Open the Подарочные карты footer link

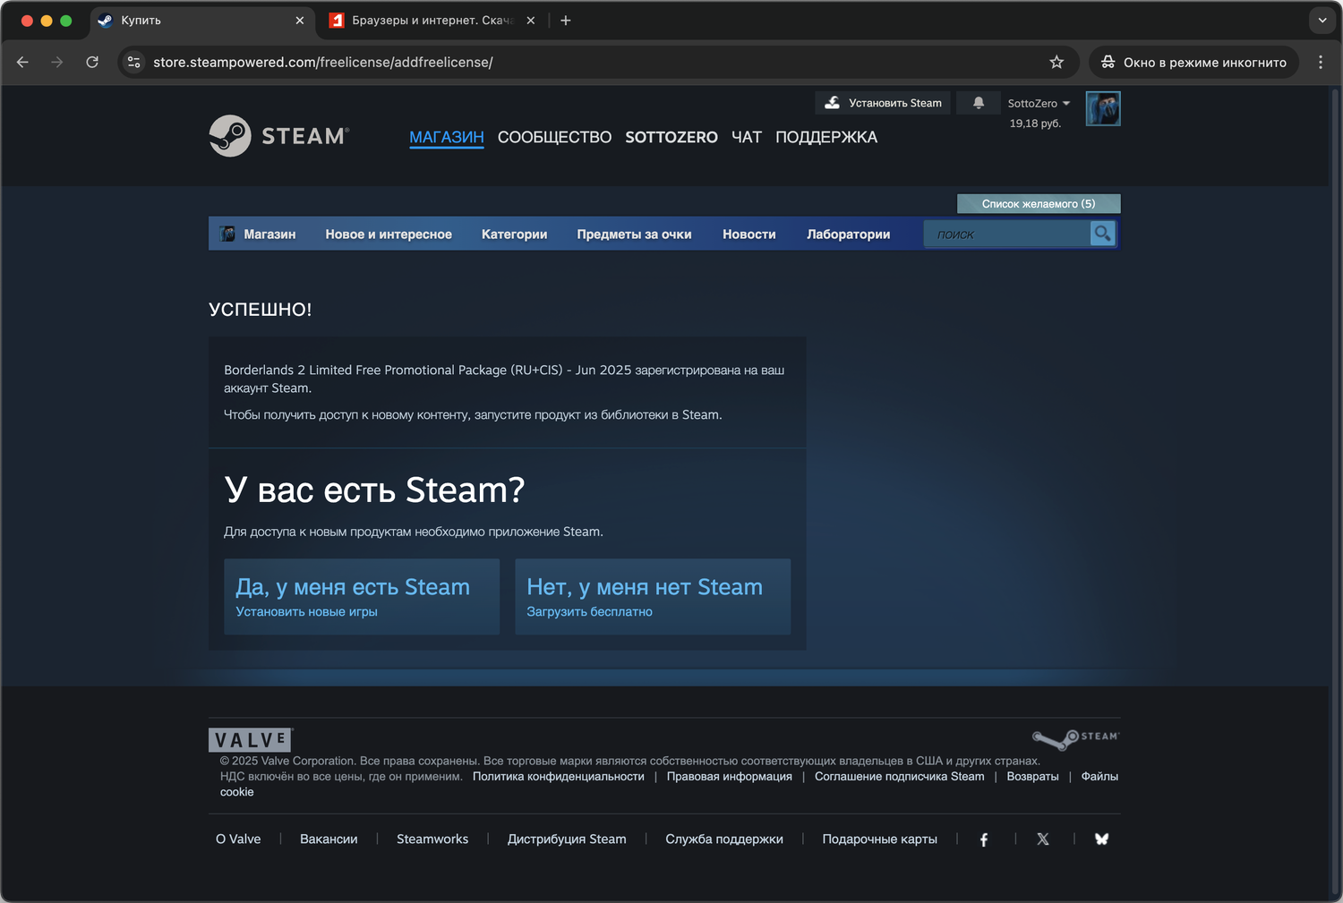880,839
